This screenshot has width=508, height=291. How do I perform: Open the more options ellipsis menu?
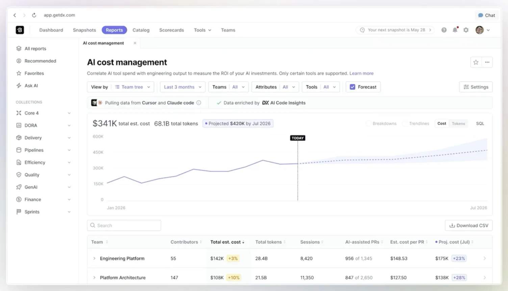487,62
